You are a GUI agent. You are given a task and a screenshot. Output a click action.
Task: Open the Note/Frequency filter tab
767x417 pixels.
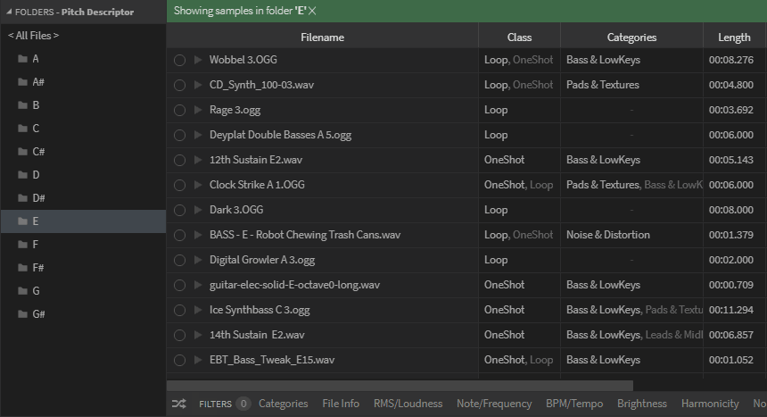pos(493,404)
